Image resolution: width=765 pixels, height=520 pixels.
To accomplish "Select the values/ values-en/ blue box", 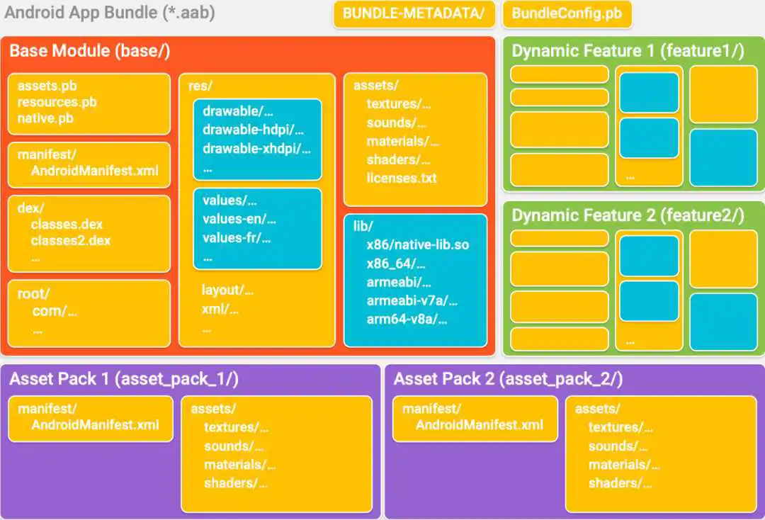I will click(x=258, y=229).
